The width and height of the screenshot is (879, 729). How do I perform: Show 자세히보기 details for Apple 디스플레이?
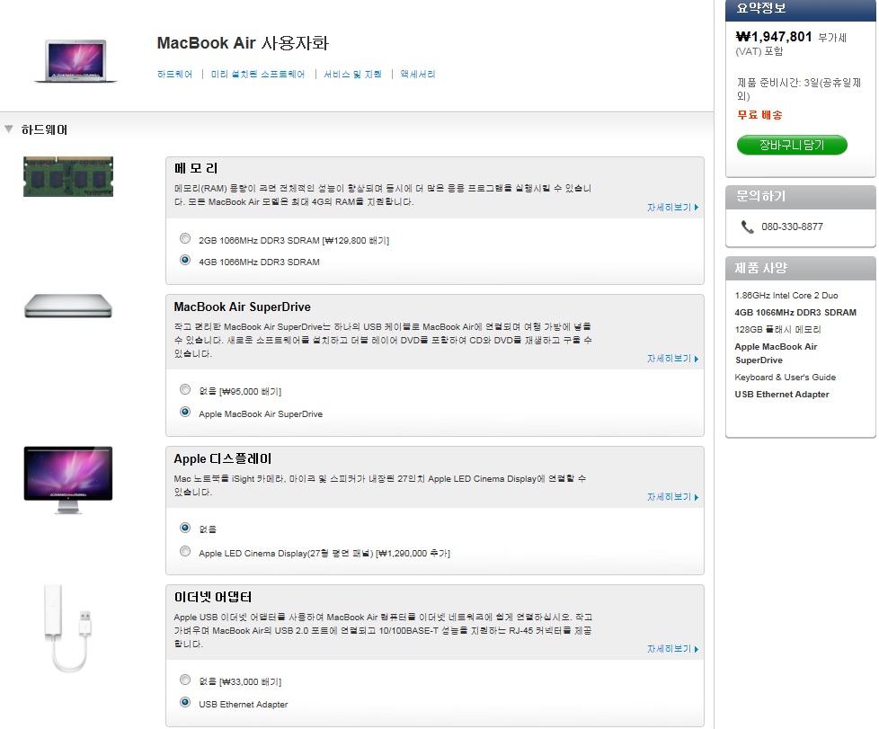672,497
